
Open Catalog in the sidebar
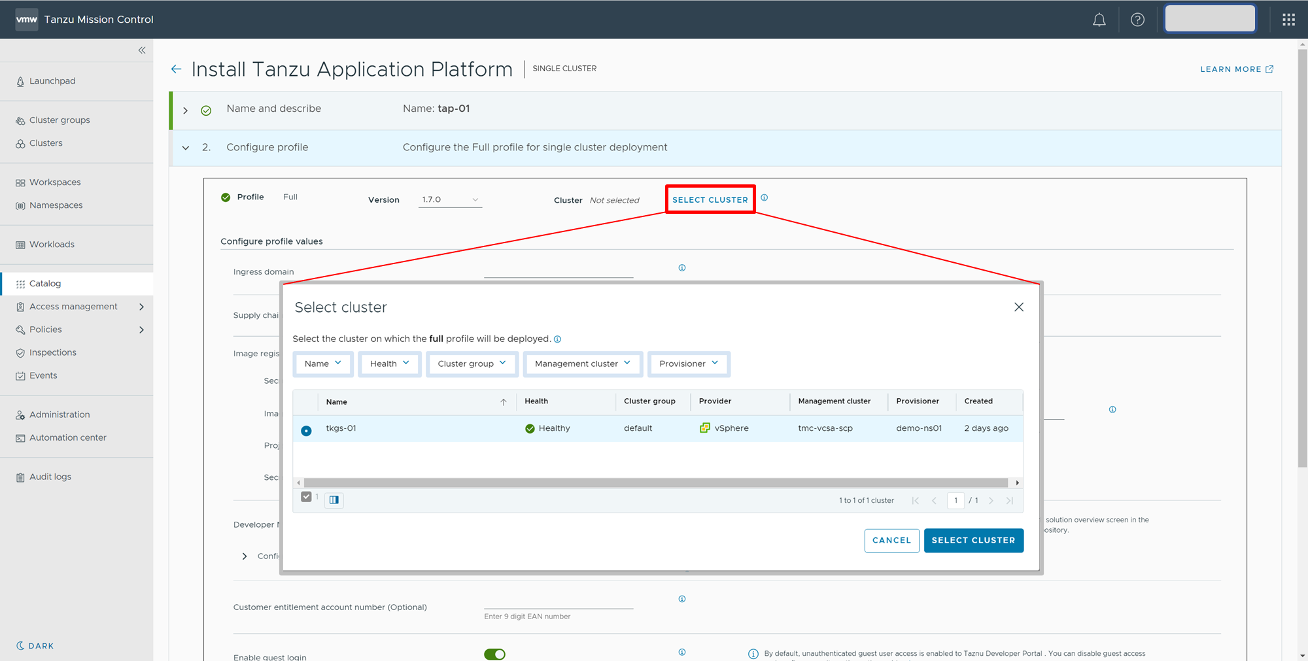tap(45, 284)
